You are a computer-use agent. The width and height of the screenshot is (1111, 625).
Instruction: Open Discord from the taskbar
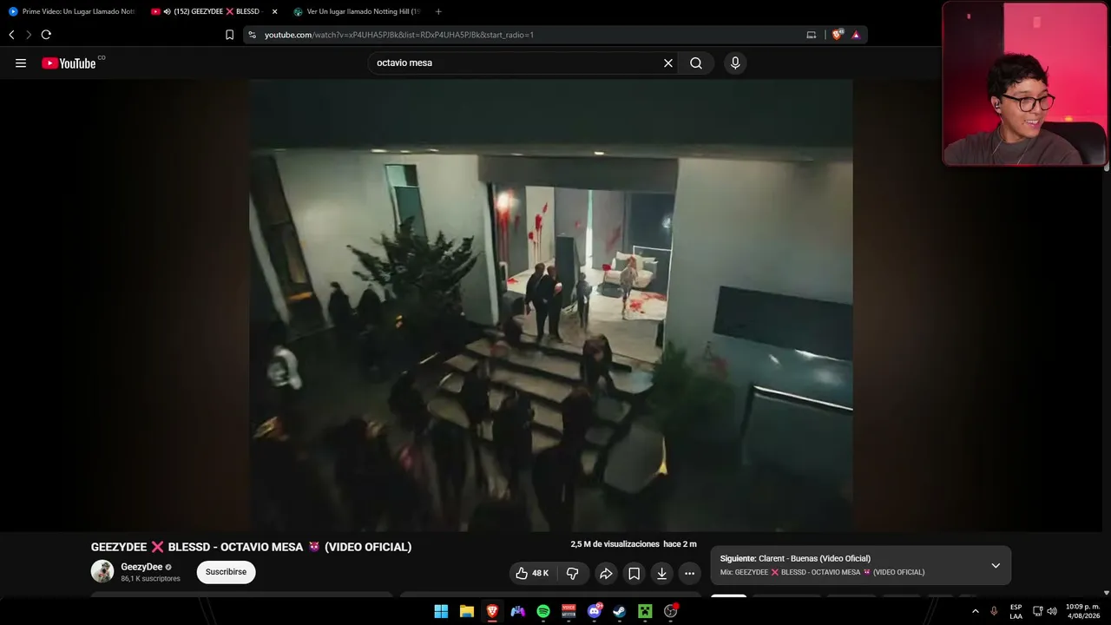tap(595, 611)
